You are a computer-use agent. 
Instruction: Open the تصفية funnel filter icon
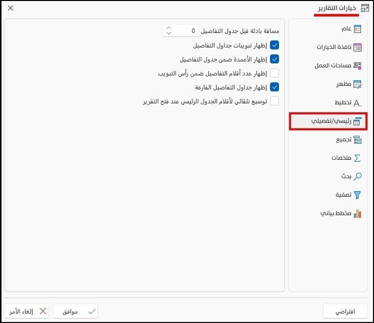[357, 195]
